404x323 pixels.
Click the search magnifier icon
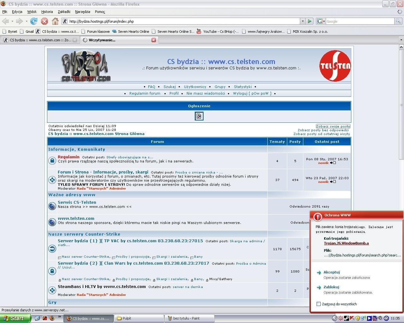click(x=398, y=21)
